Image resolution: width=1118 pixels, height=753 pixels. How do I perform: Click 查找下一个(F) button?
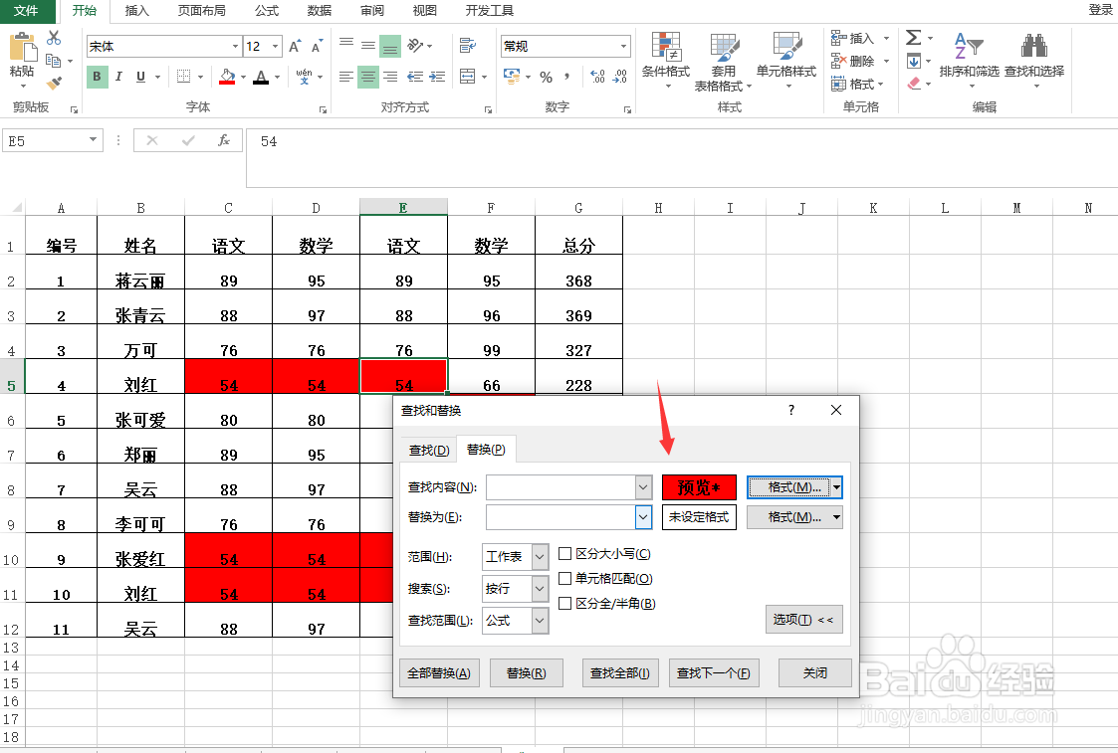pyautogui.click(x=713, y=673)
